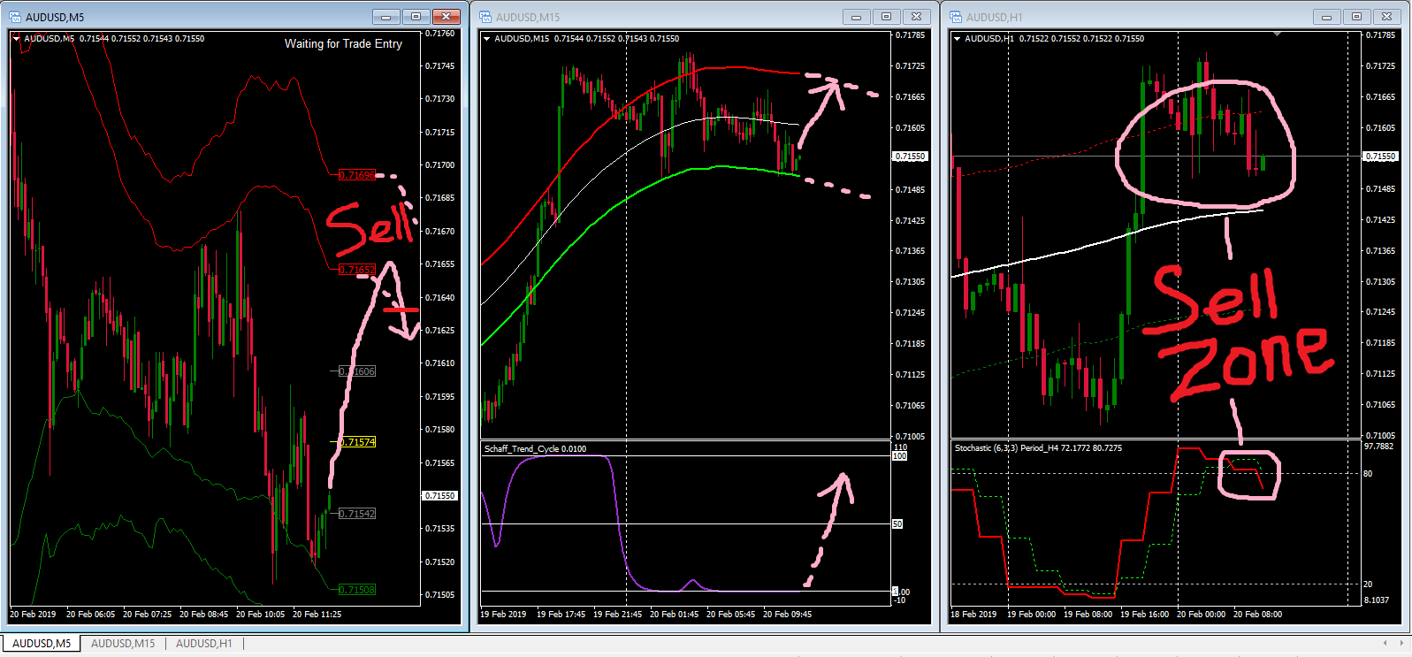Click the '20 Feb 09:45' time label in M15 chart

tap(787, 615)
